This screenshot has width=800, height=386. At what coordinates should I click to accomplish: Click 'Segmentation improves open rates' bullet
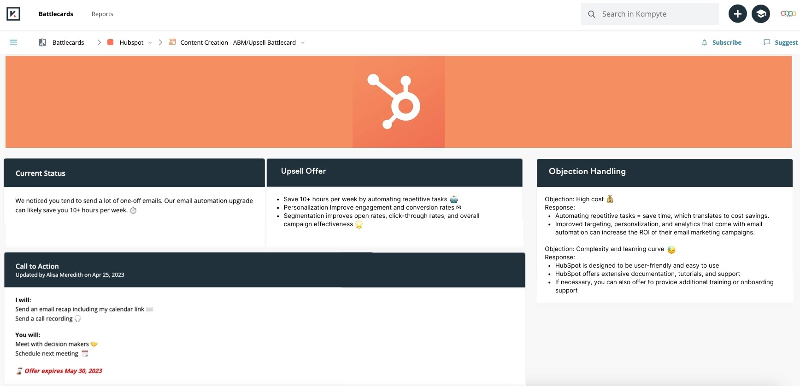[382, 220]
